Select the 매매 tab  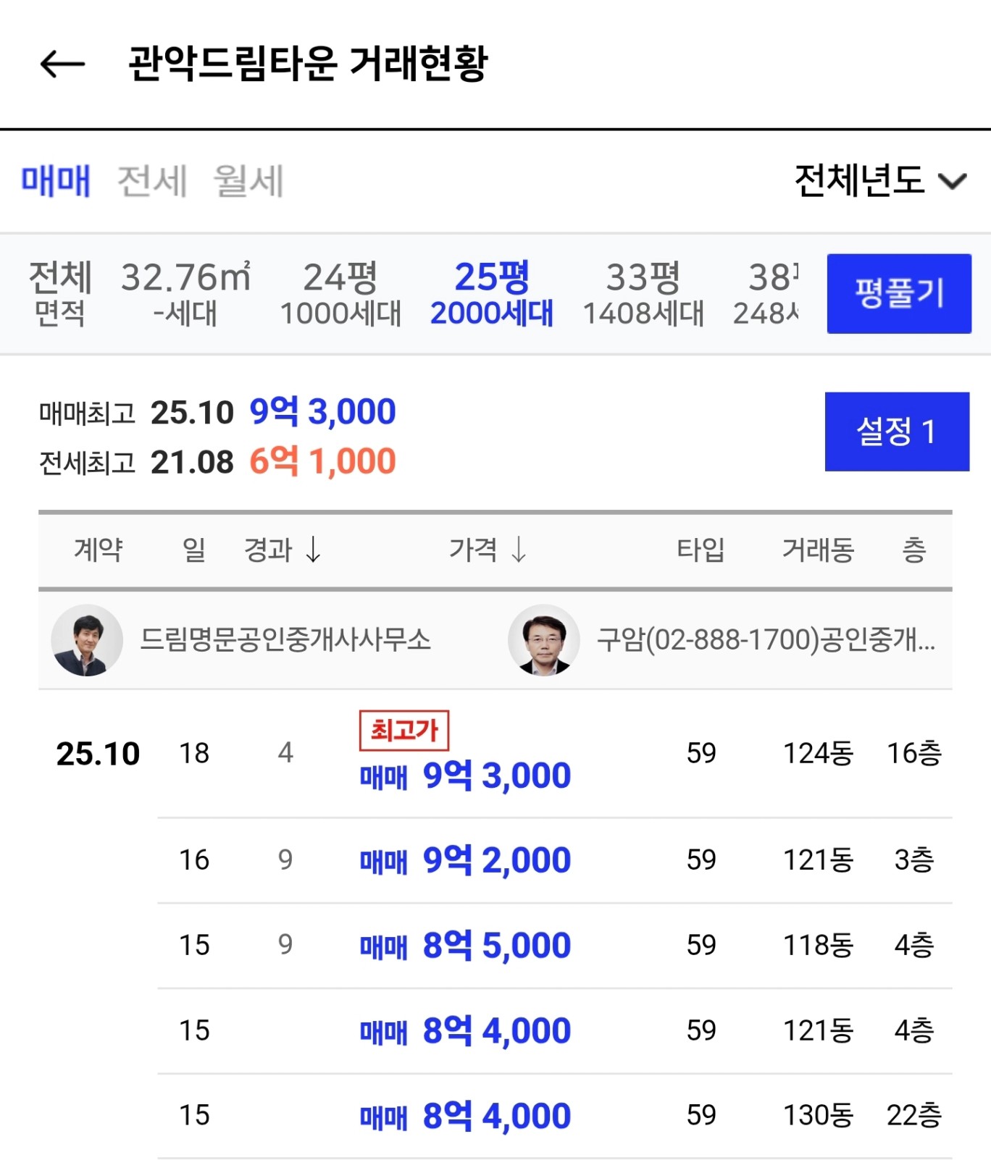[x=56, y=181]
